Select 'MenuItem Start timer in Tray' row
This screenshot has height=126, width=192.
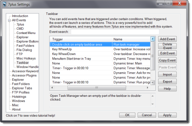click(x=100, y=59)
